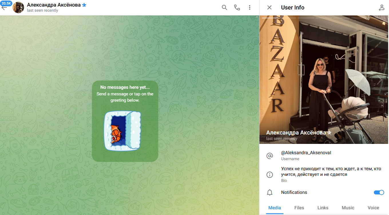389x215 pixels.
Task: Click the back arrow in chat header
Action: pyautogui.click(x=4, y=8)
